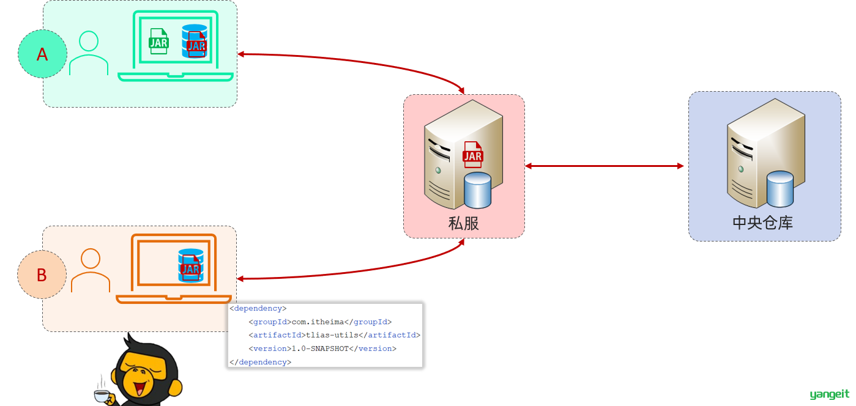This screenshot has width=856, height=406.
Task: Click the database cylinder on 中央仓库 server
Action: point(780,189)
